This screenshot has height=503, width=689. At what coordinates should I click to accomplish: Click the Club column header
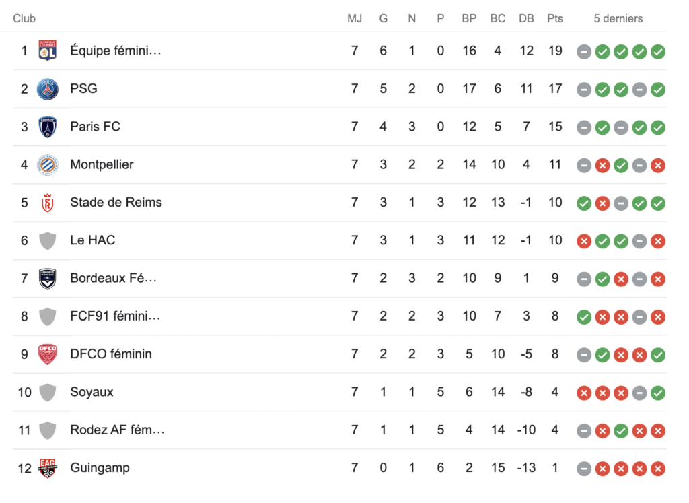(24, 18)
